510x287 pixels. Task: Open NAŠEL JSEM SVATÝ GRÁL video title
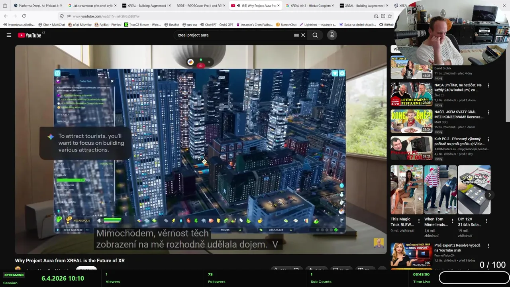(459, 114)
